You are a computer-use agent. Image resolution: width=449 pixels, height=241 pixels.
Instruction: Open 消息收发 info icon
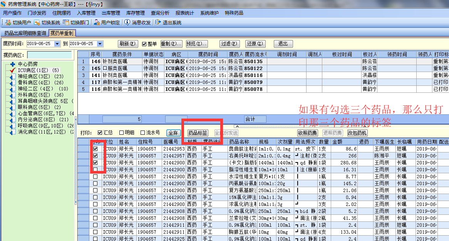coord(127,22)
